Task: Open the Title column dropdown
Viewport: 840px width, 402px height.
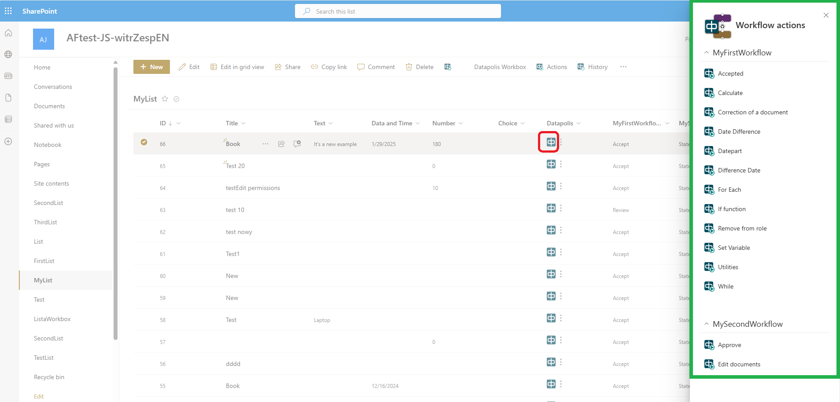Action: [243, 124]
